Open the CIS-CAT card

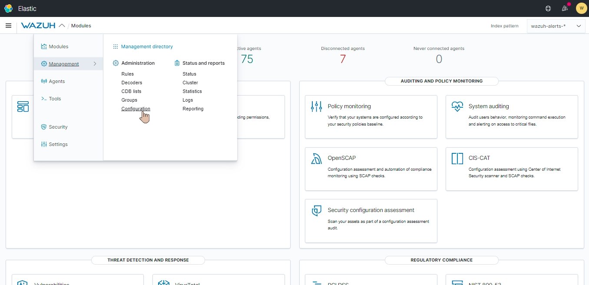(x=512, y=169)
